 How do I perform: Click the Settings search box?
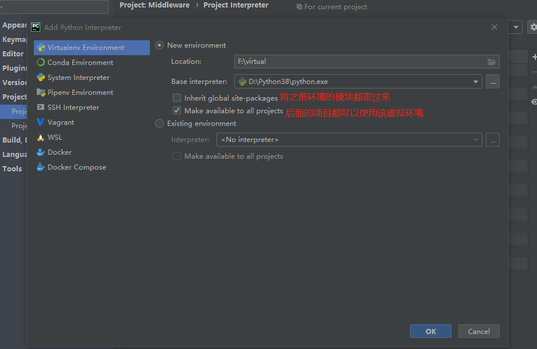[x=54, y=6]
